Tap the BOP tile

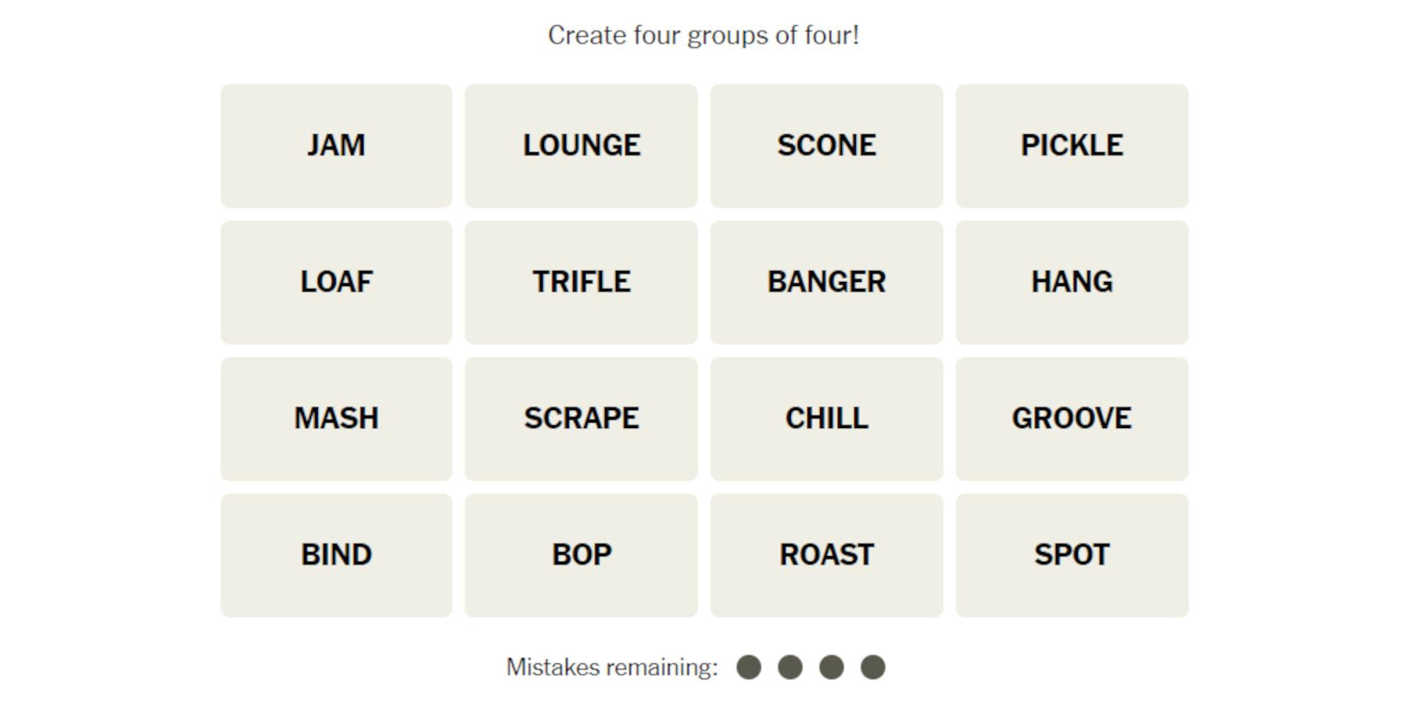click(x=581, y=555)
